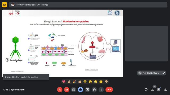Click the yellow presentation icon
This screenshot has width=170, height=95.
click(x=5, y=5)
